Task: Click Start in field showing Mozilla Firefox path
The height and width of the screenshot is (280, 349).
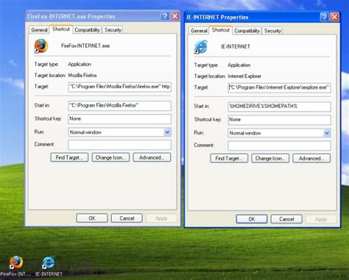Action: coord(119,106)
